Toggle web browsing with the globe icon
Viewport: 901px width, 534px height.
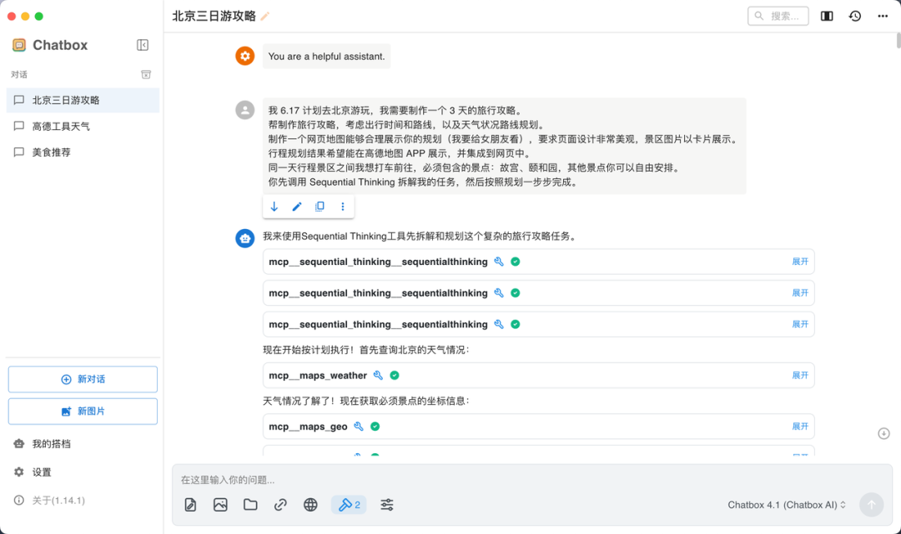pyautogui.click(x=310, y=504)
